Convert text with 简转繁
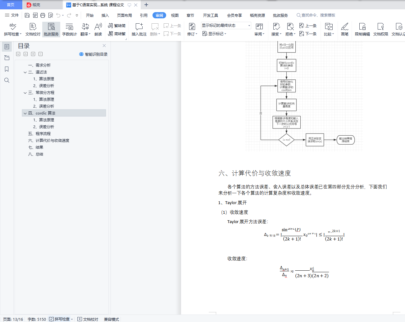The width and height of the screenshot is (405, 322). (117, 34)
